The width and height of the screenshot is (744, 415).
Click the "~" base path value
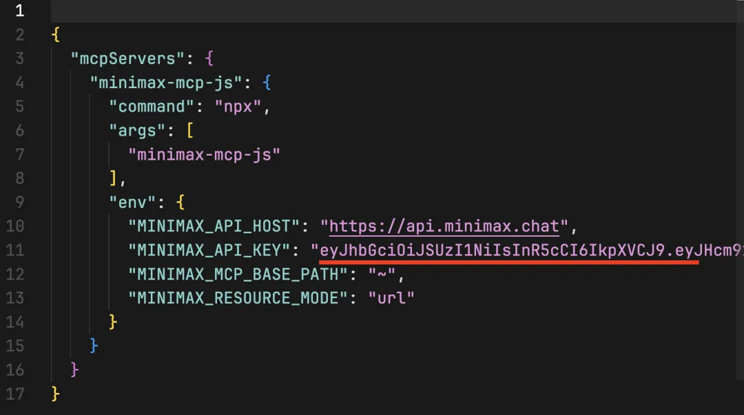tap(382, 274)
